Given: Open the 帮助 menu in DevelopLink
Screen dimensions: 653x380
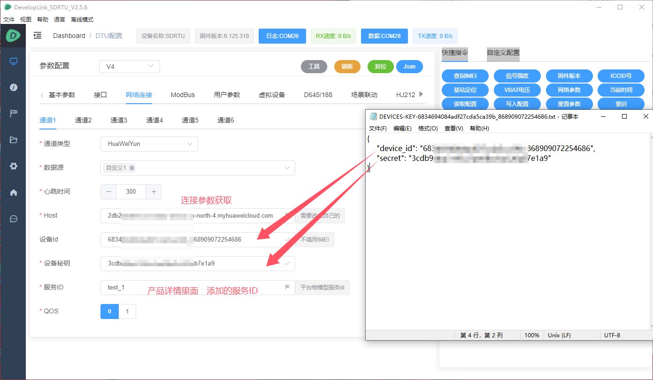Looking at the screenshot, I should [43, 20].
